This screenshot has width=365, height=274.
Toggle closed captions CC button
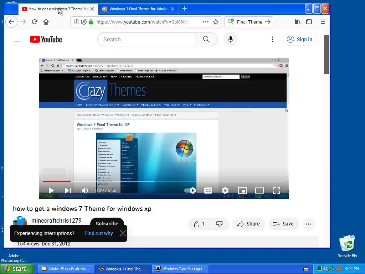click(208, 191)
